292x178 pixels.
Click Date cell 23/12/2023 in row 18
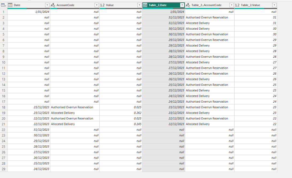tap(29, 107)
